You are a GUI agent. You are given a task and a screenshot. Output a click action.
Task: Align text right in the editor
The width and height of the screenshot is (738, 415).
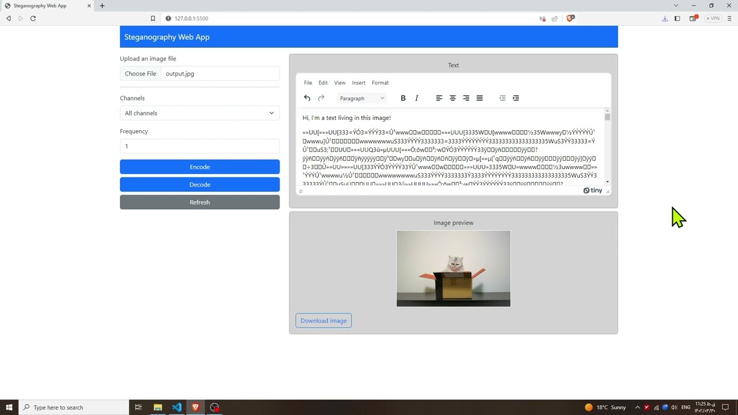coord(466,98)
